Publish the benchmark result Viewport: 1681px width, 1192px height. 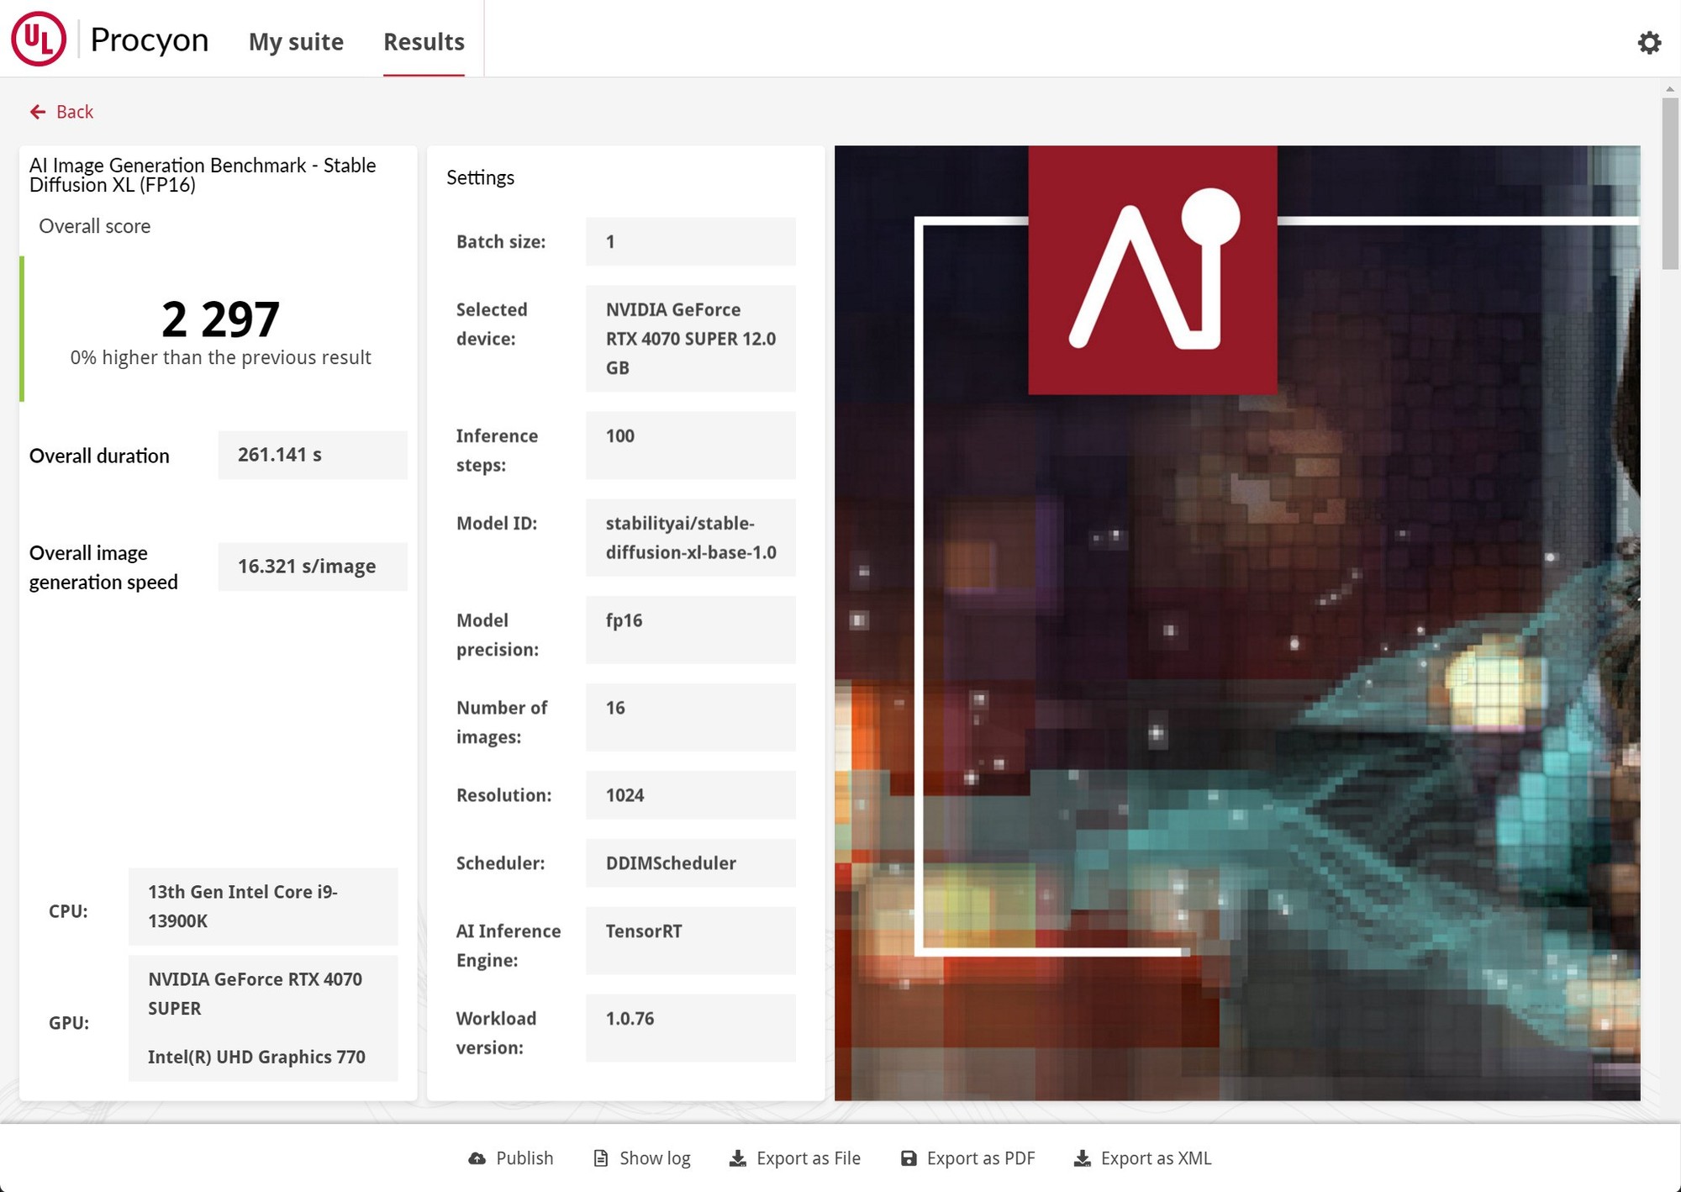tap(511, 1158)
